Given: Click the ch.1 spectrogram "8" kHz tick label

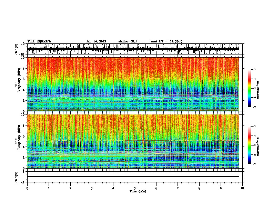Looking at the screenshot, I should pyautogui.click(x=24, y=68).
